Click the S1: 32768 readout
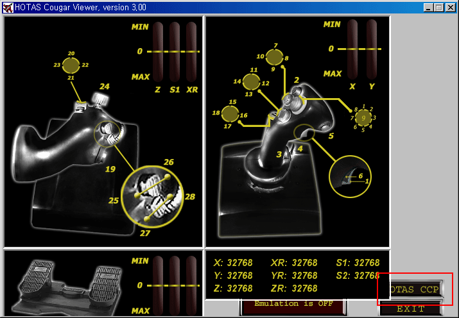Screen dimensions: 459x318 coord(358,263)
